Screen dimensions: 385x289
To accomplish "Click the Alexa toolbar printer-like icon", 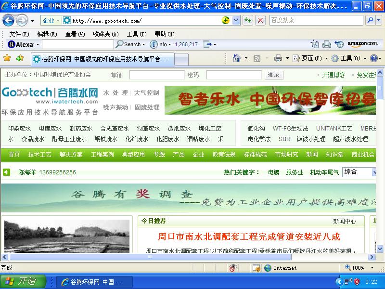I will click(x=327, y=44).
